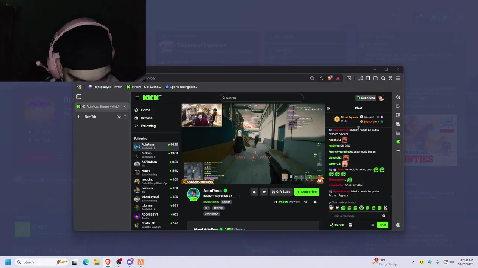Open Brave Wallet in browser toolbar
Screen dimensions: 478x268
(376, 78)
